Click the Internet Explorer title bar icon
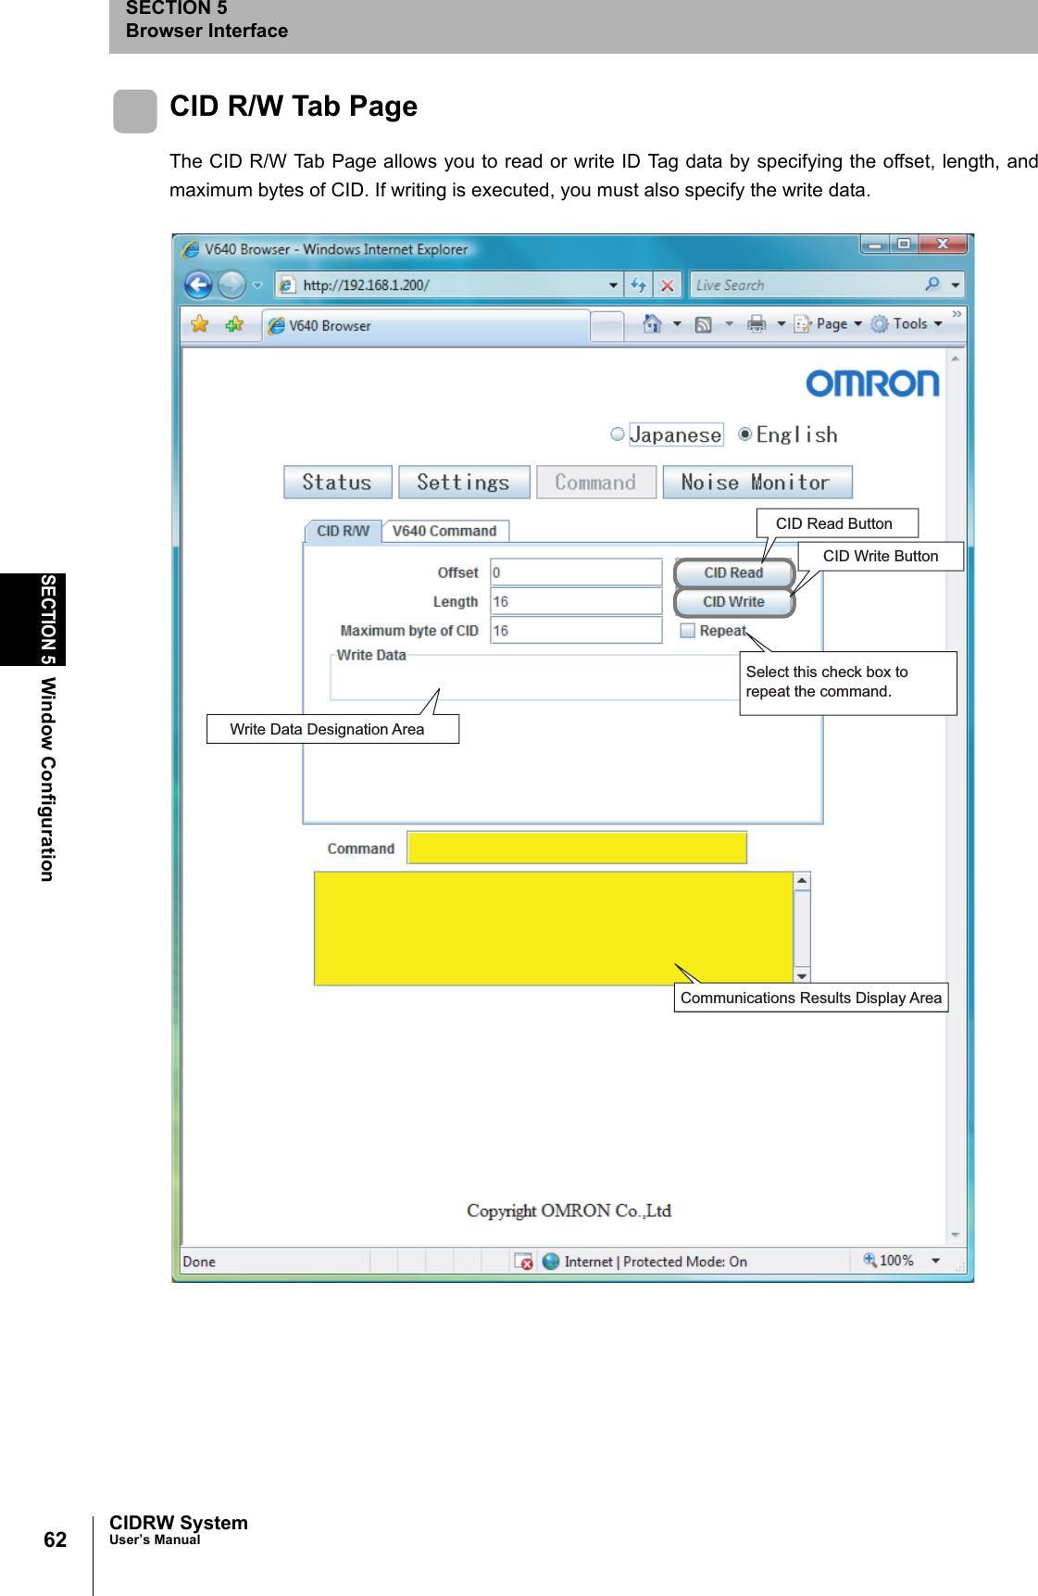 click(x=191, y=249)
